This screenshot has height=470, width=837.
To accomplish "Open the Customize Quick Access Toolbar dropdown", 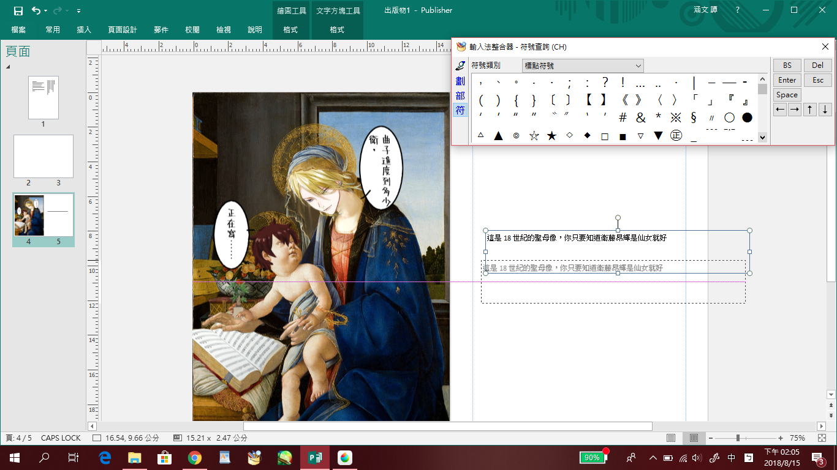I will [x=78, y=11].
